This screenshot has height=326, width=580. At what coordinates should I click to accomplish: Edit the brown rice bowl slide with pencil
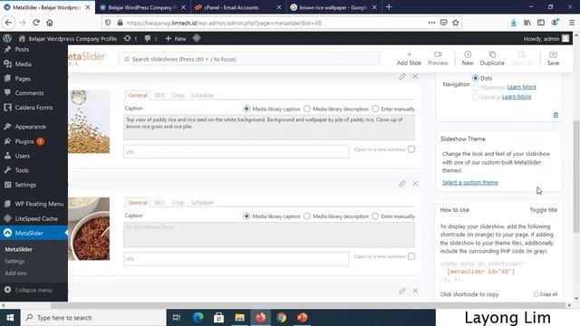[402, 184]
